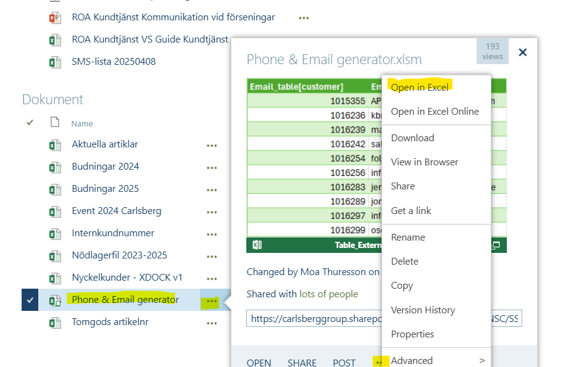Click the Excel icon beside Aktuella artiklar
The width and height of the screenshot is (584, 367).
pos(55,145)
